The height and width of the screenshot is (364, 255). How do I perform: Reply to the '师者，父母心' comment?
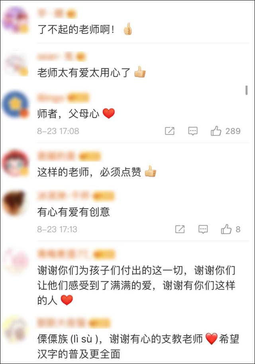[x=192, y=131]
